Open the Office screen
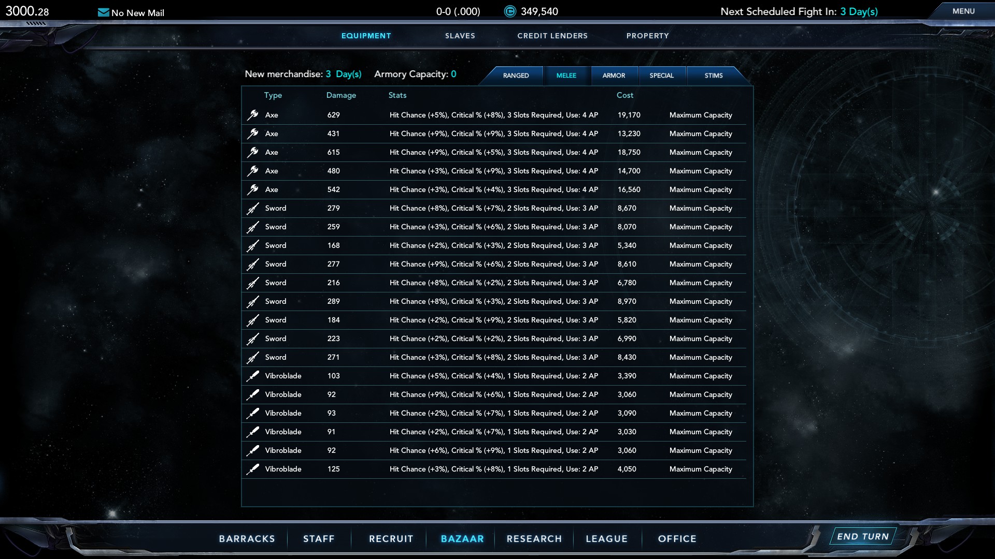The width and height of the screenshot is (995, 559). pyautogui.click(x=677, y=539)
